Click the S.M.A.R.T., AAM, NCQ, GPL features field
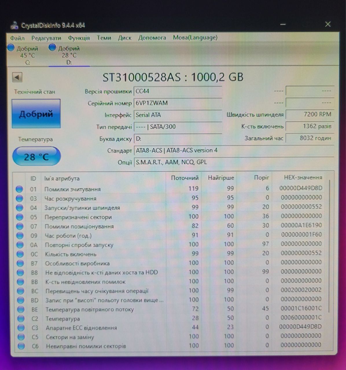Viewport: 346px width, 370px height. tap(234, 162)
